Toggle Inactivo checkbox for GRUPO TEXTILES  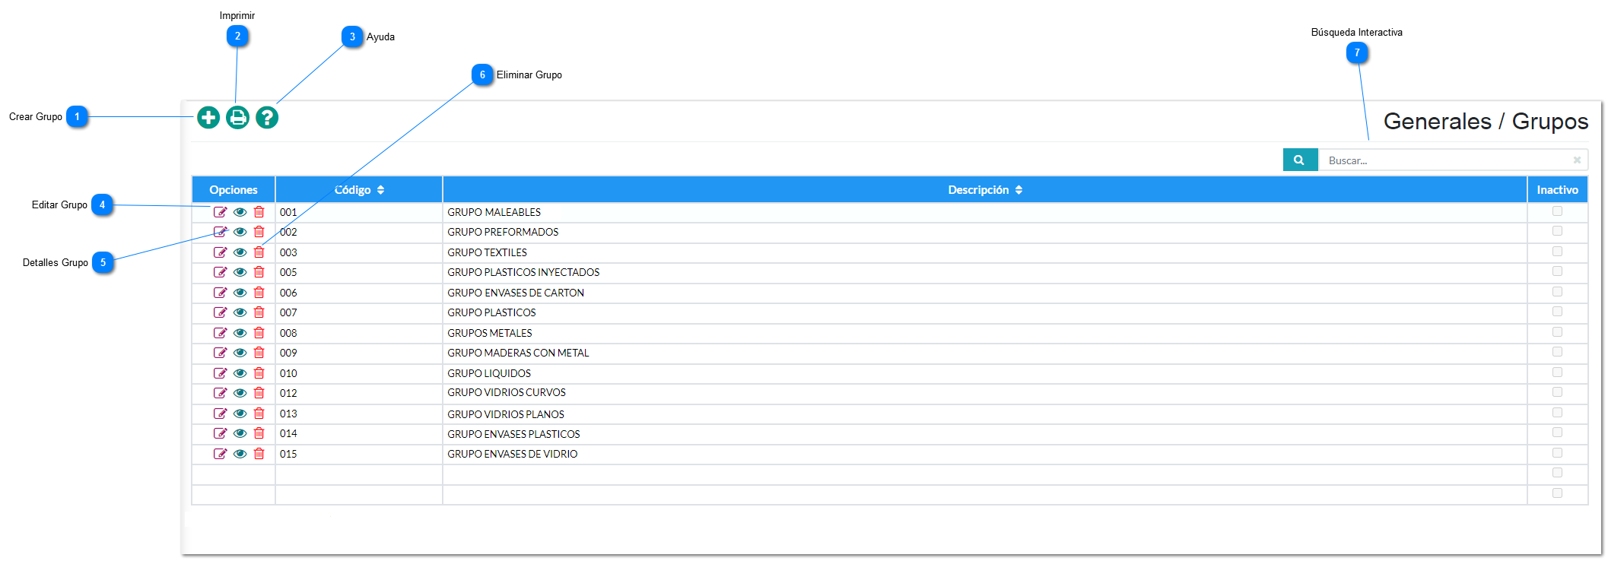1557,252
